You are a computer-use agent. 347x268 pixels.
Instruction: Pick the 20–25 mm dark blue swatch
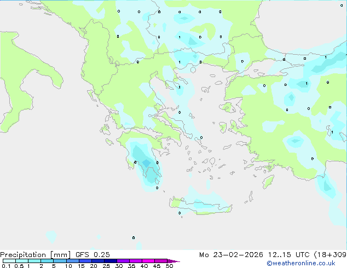[98, 261]
